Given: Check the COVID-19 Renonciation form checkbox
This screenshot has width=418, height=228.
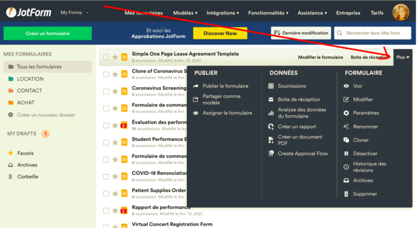Looking at the screenshot, I should (x=106, y=177).
